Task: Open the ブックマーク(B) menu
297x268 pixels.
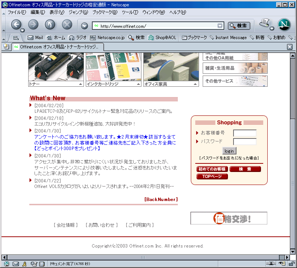Action: [x=105, y=12]
